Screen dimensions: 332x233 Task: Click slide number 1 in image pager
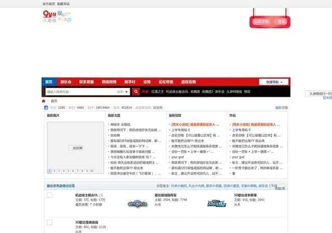tap(49, 170)
